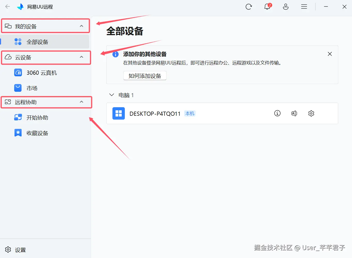The image size is (352, 258).
Task: Click the 云设备 cloud icon
Action: 8,57
